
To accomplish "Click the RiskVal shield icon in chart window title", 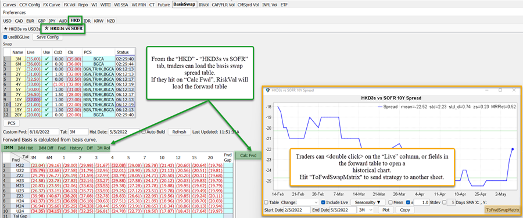I will (x=267, y=90).
